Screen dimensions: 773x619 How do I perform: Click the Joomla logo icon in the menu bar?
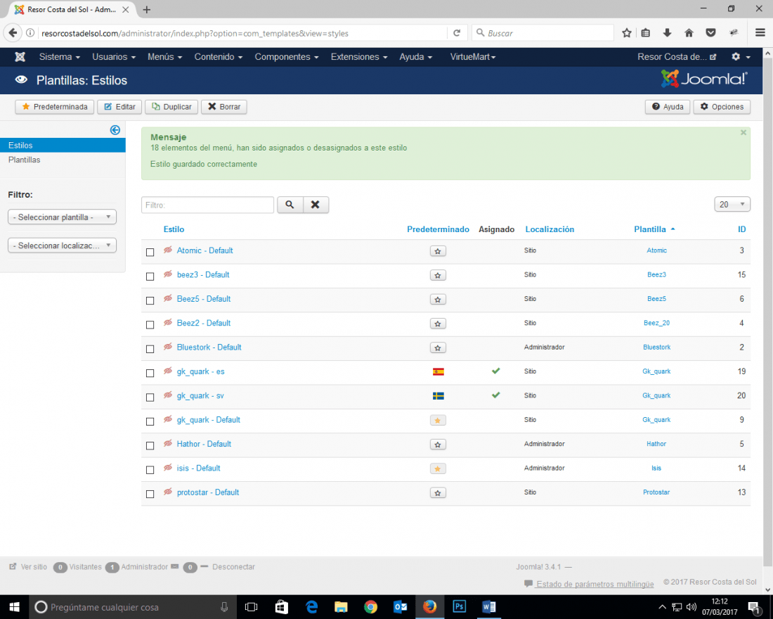[x=20, y=57]
